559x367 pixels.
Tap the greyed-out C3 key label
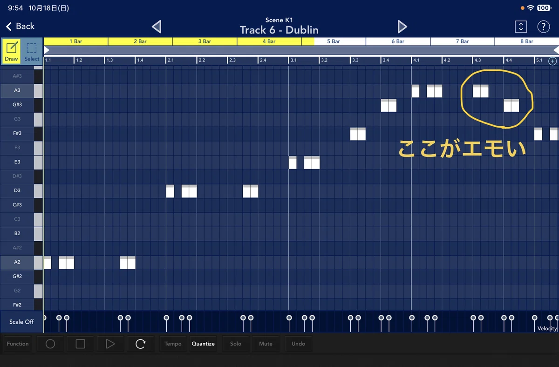click(x=17, y=219)
